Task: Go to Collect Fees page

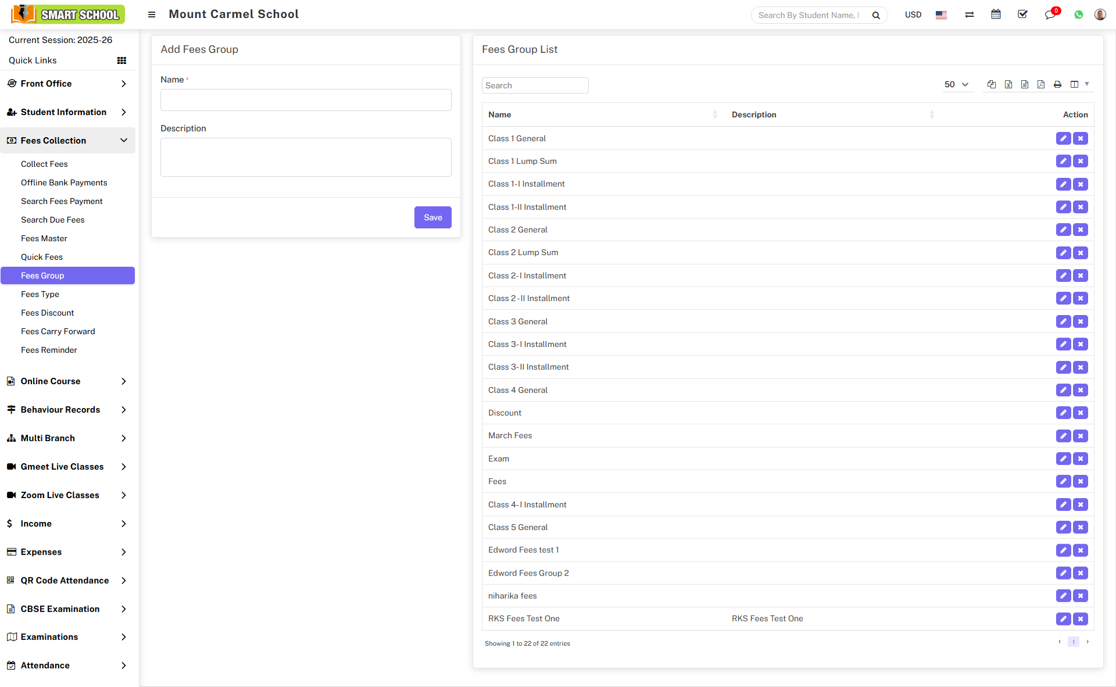Action: point(44,164)
